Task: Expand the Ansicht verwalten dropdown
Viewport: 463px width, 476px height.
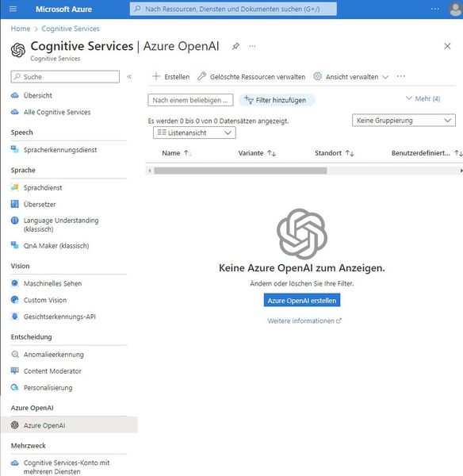Action: (351, 76)
